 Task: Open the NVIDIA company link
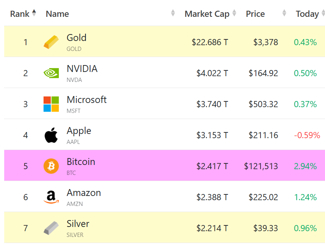click(x=82, y=69)
